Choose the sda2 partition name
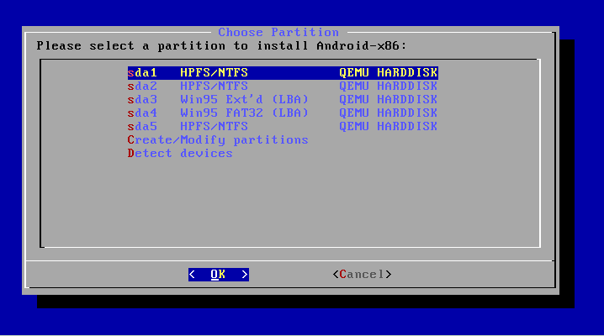 (x=143, y=87)
